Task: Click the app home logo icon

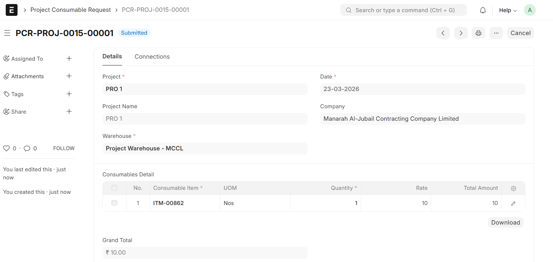Action: [x=11, y=10]
